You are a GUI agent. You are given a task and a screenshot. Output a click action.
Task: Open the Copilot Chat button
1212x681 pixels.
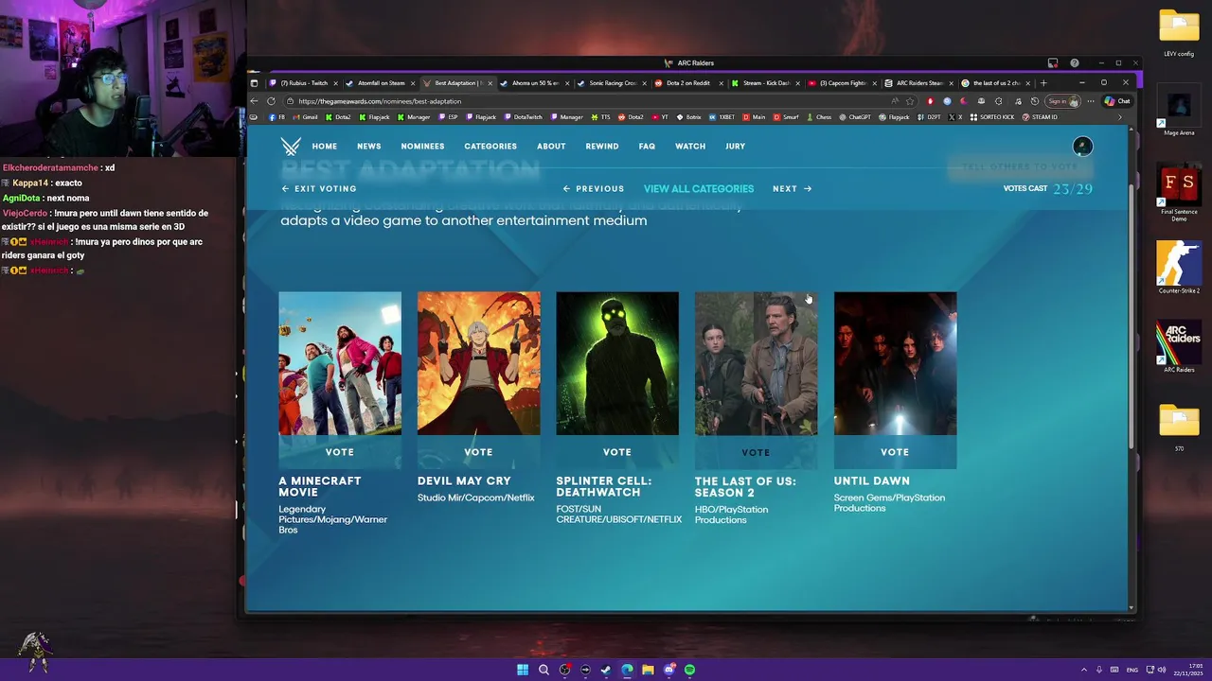point(1117,101)
